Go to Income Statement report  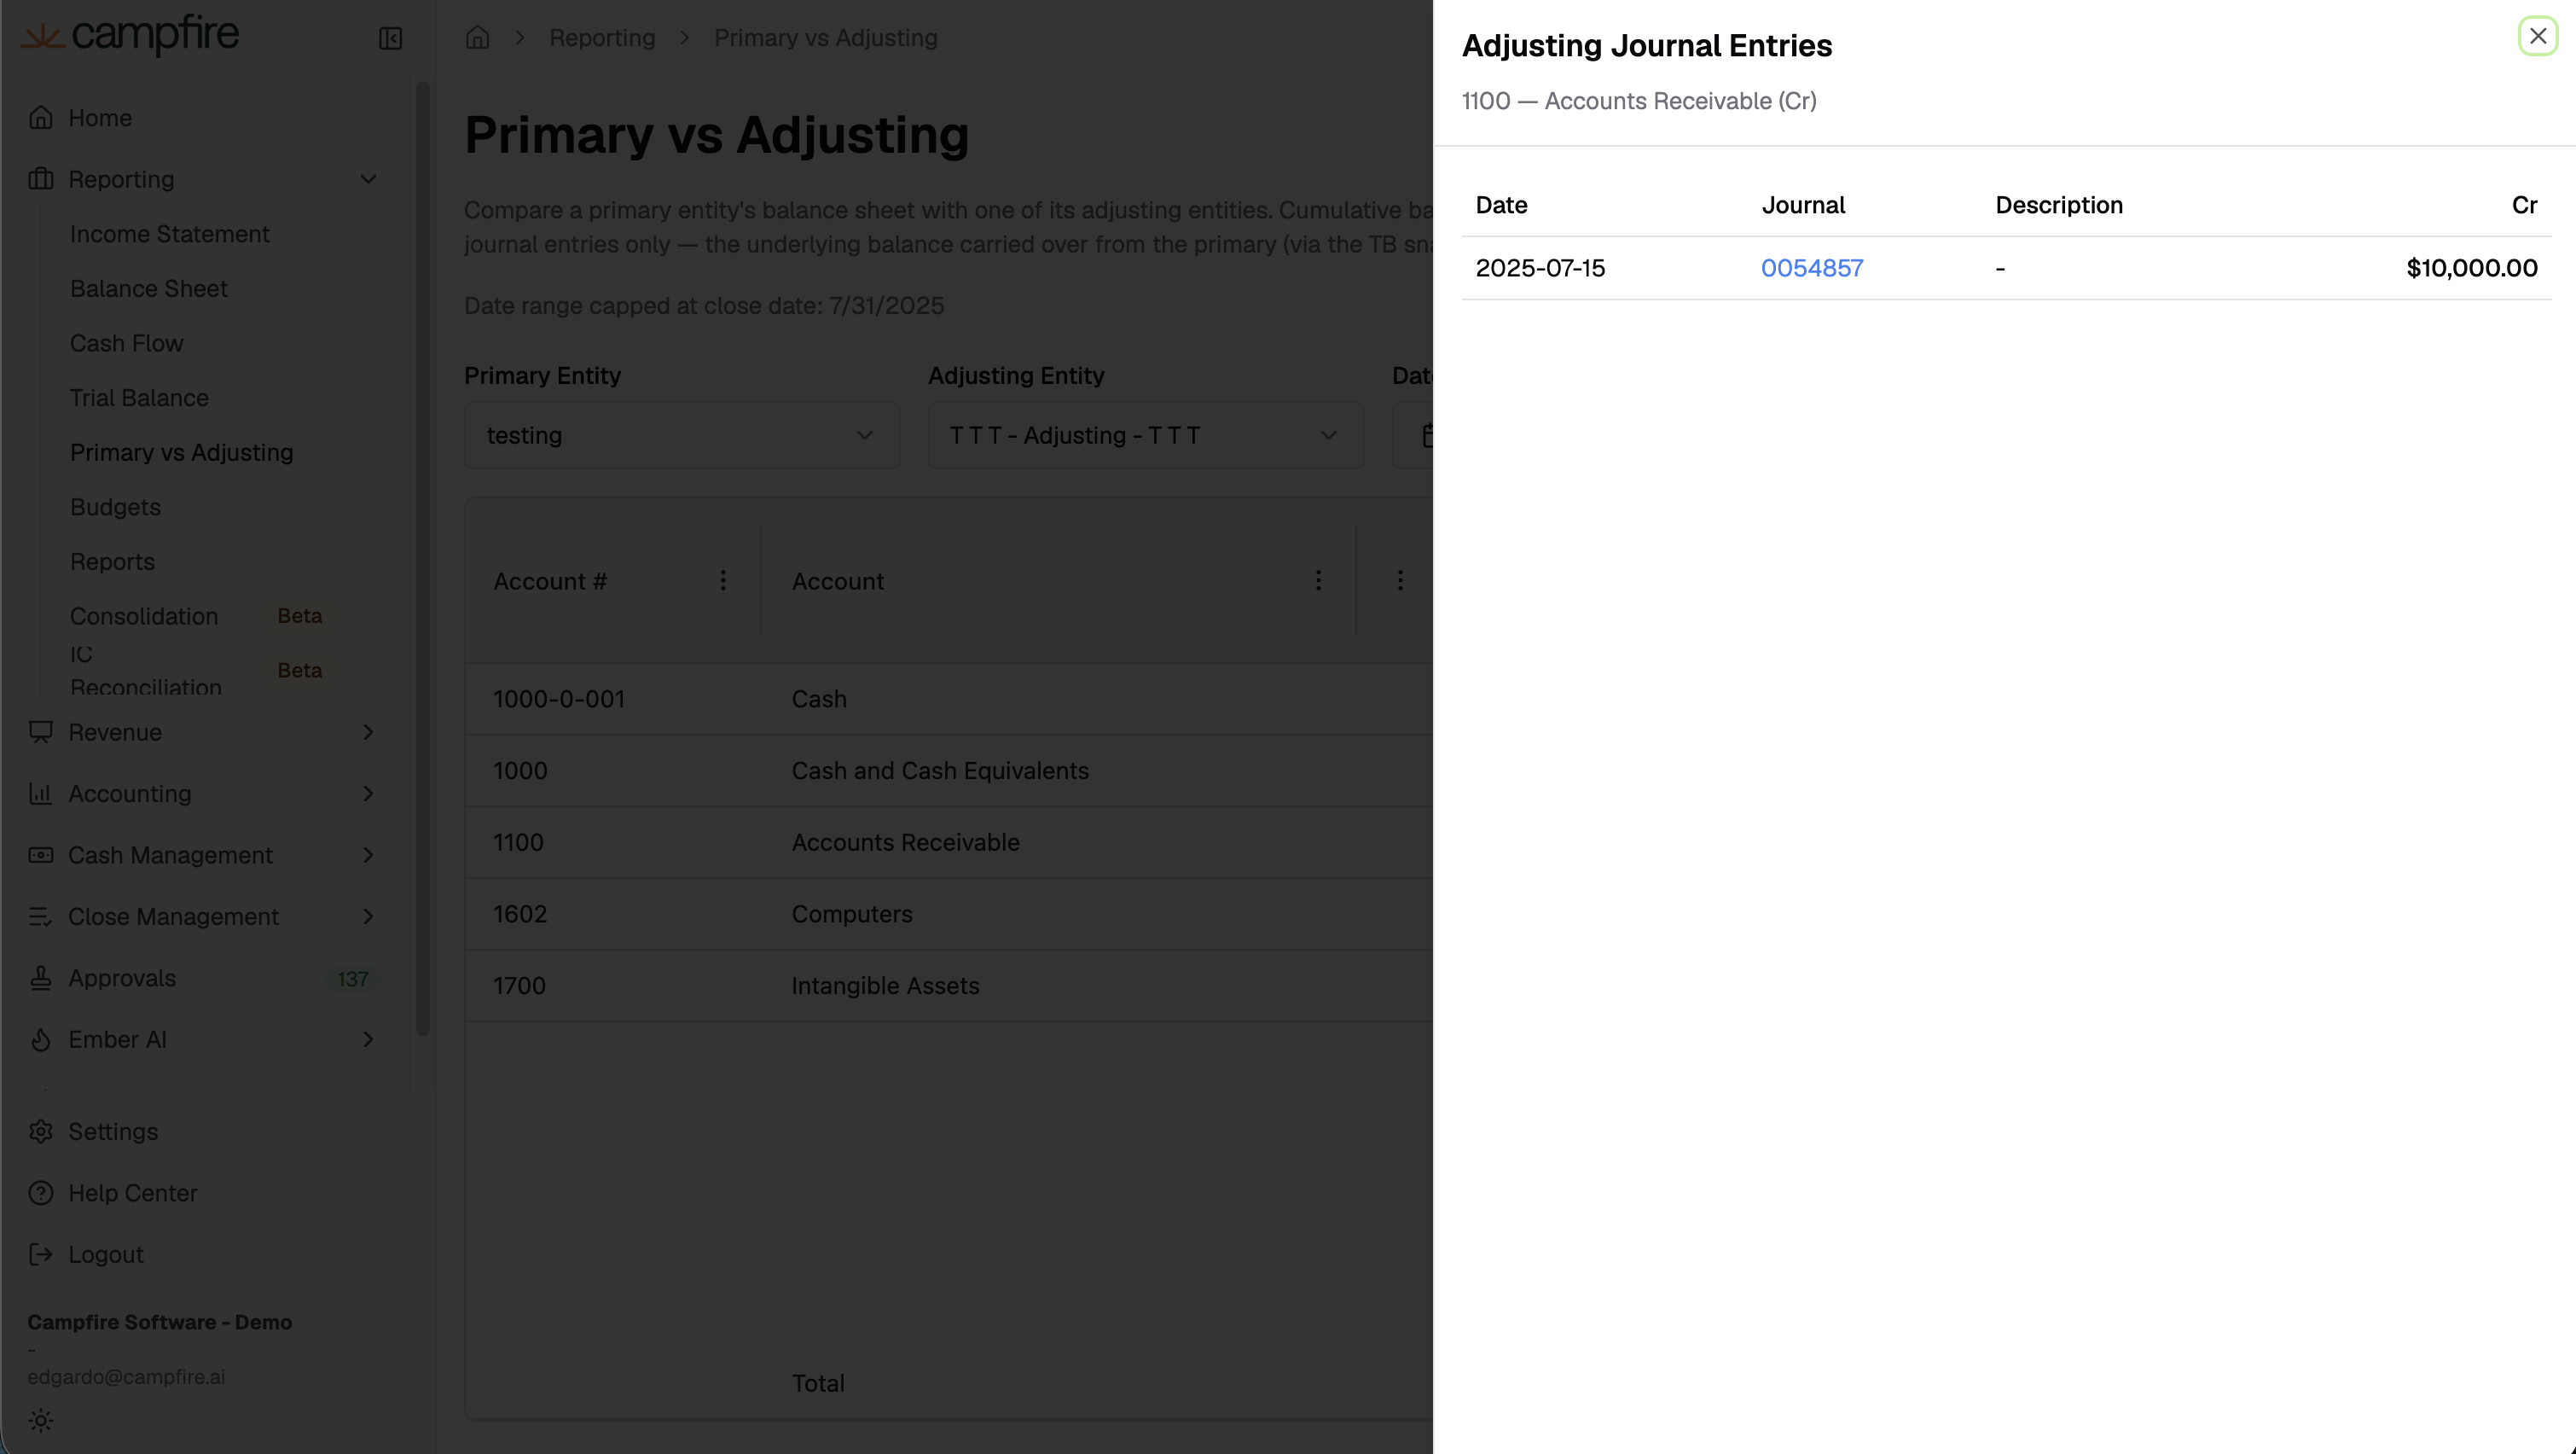click(x=170, y=234)
